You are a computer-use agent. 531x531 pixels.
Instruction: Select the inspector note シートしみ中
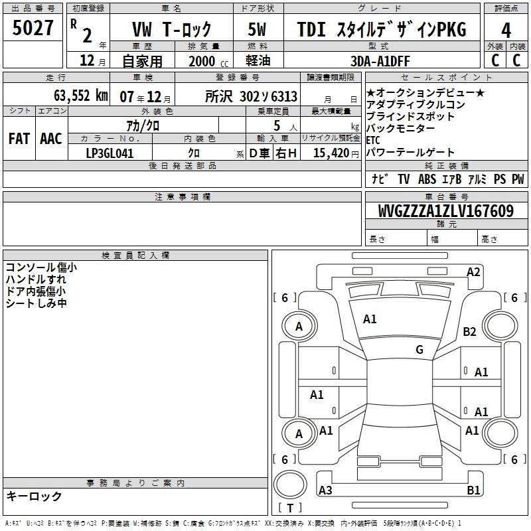tap(36, 303)
